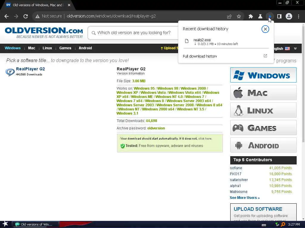Screen dimensions: 305x228
Task: Open the taskbar star start button
Action: [5, 224]
